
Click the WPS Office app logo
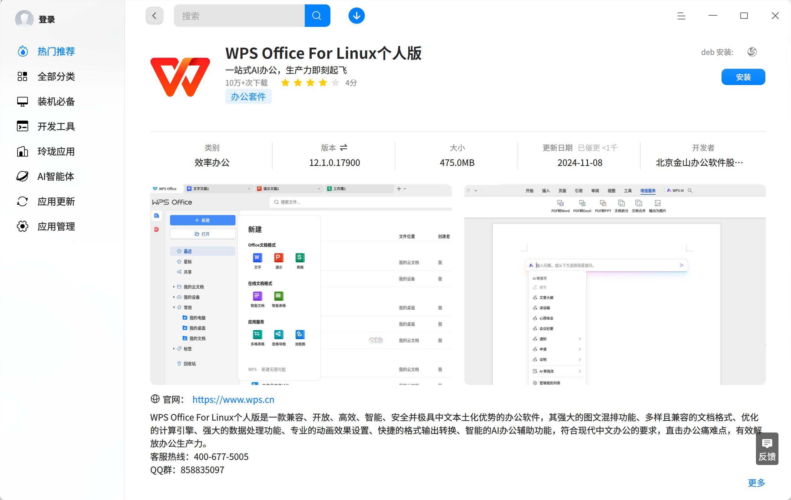tap(180, 77)
